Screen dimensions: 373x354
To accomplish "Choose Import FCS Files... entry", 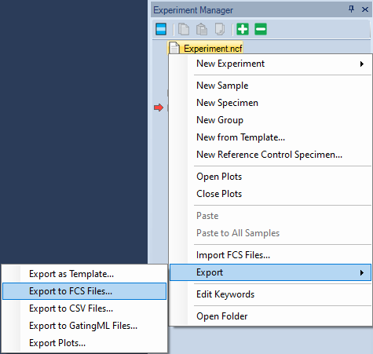I will tap(270, 255).
